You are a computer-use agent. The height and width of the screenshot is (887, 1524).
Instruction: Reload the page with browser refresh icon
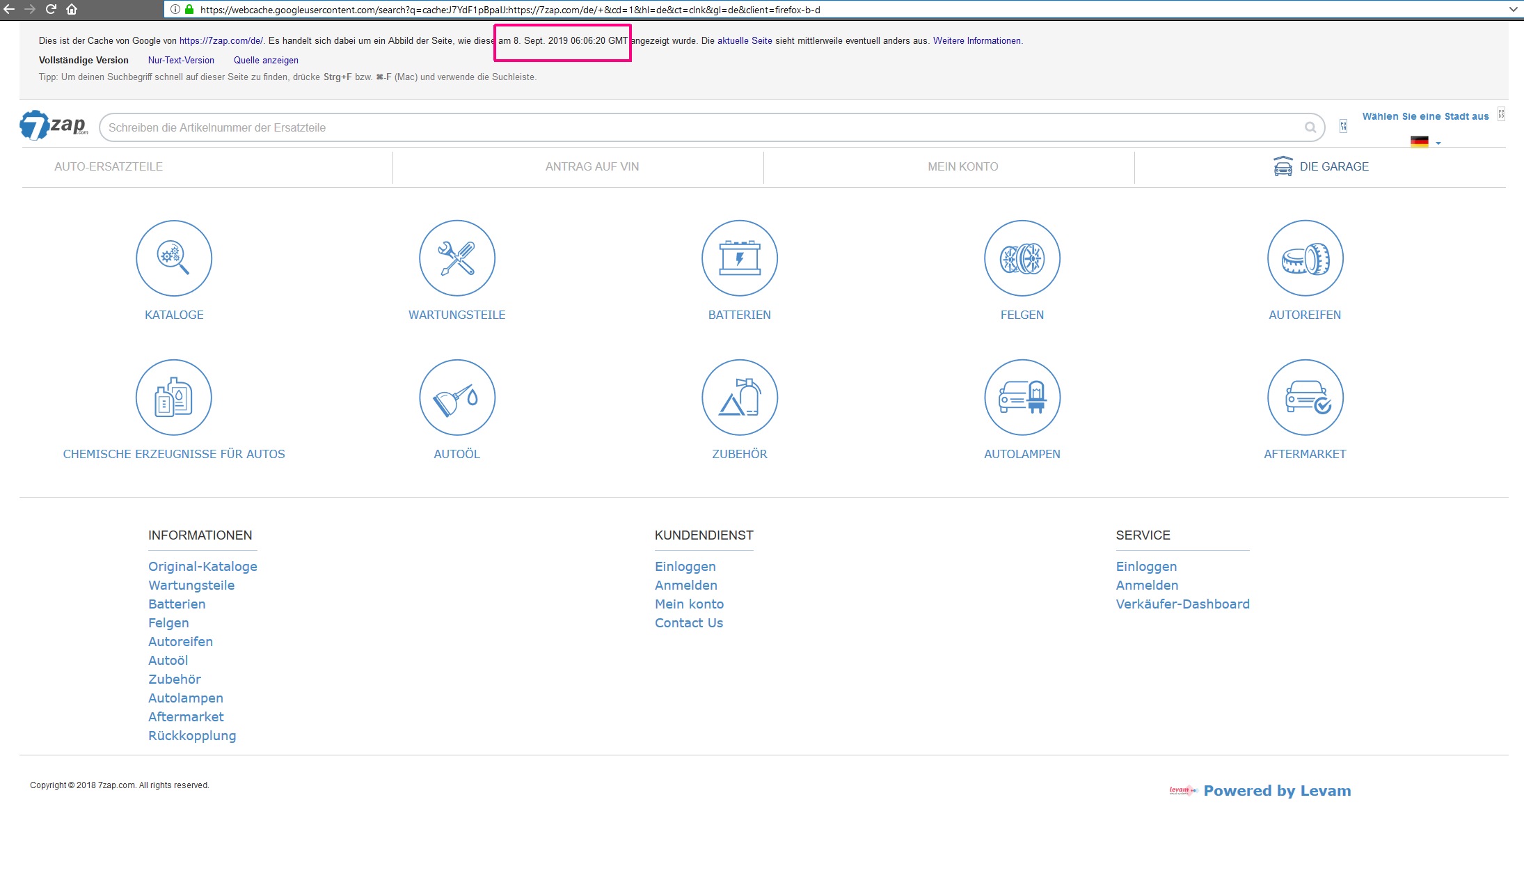point(51,9)
